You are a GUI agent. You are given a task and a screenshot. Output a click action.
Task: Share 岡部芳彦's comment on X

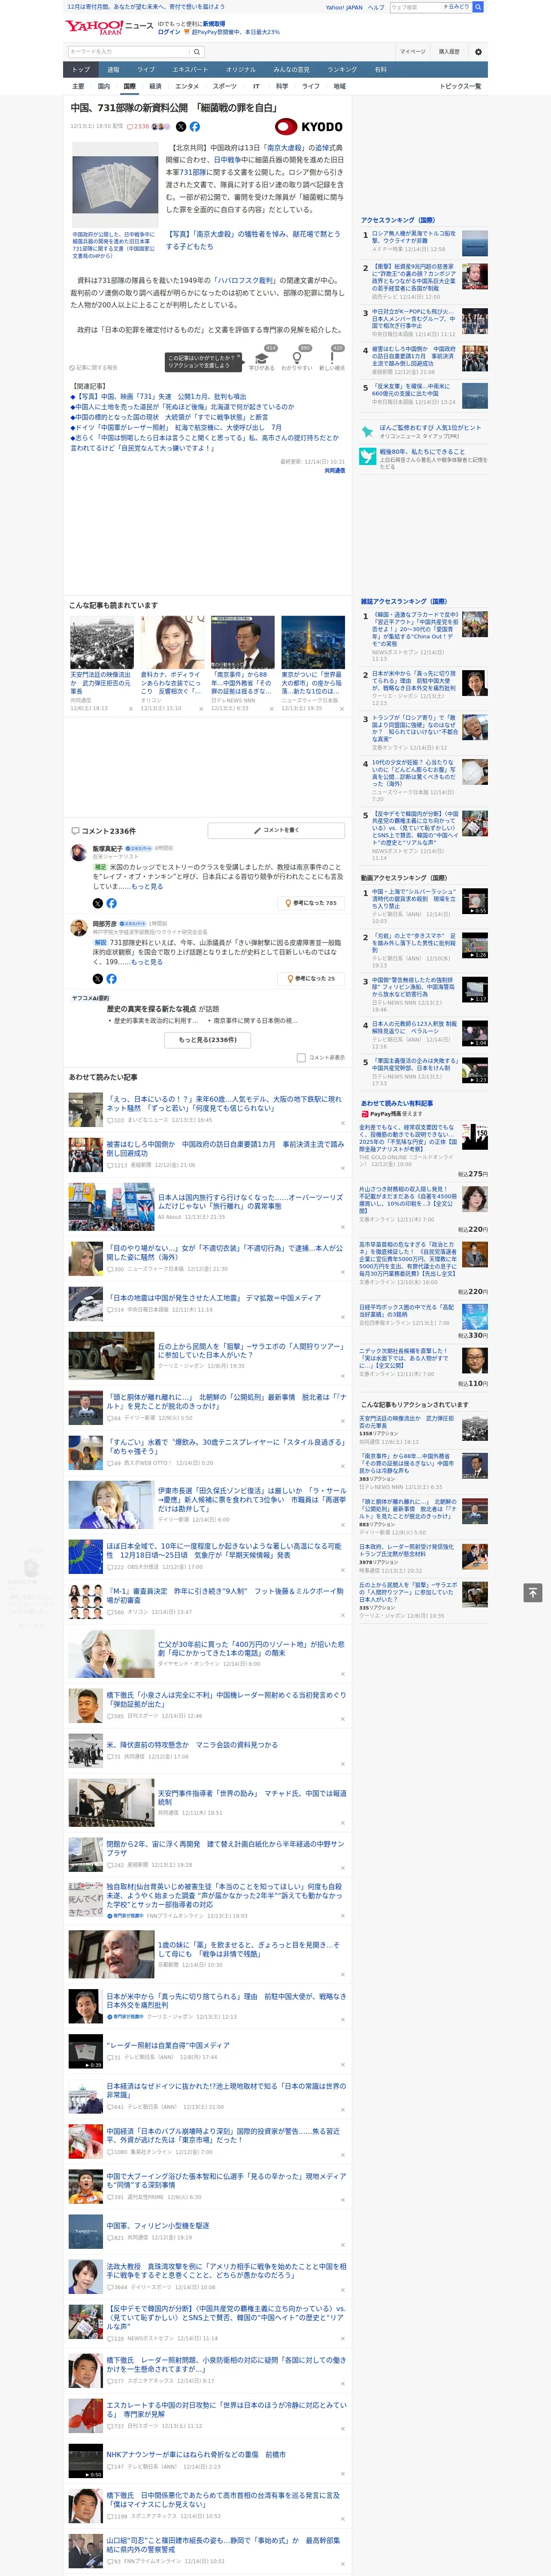98,979
